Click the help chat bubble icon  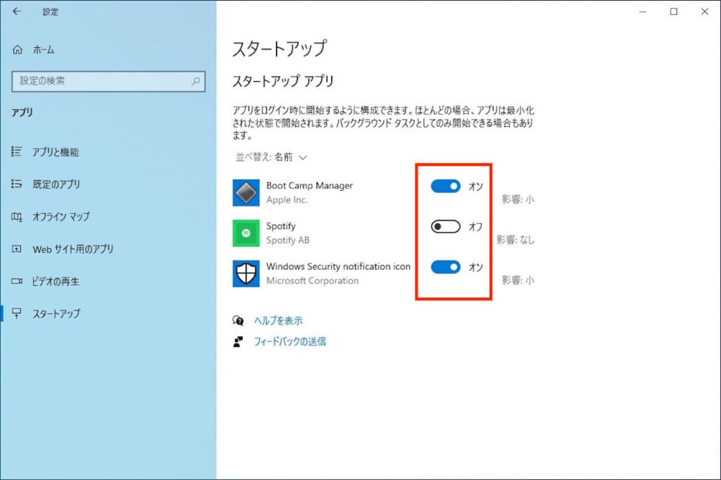click(x=238, y=320)
